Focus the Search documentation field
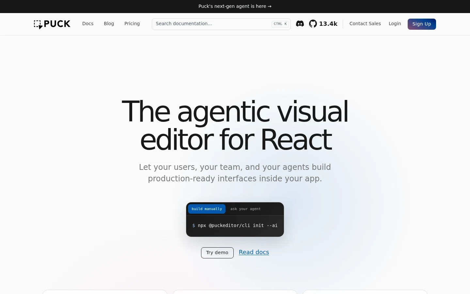Image resolution: width=470 pixels, height=294 pixels. [x=221, y=24]
